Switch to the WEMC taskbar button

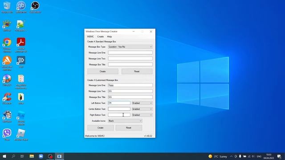point(59,156)
